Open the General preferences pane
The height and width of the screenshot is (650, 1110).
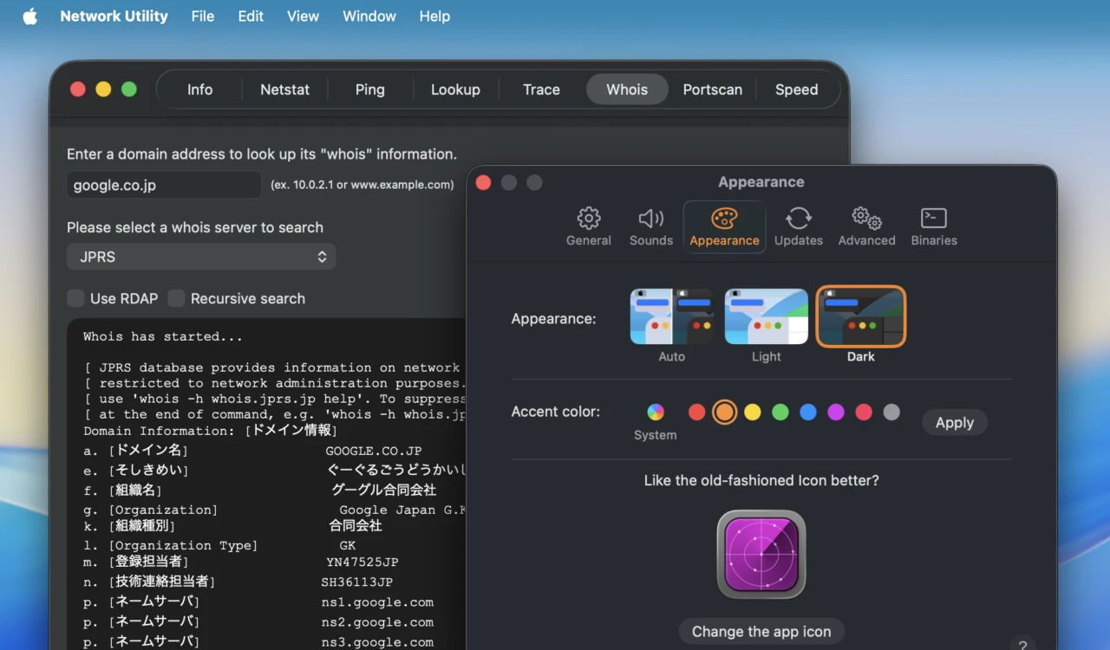pyautogui.click(x=588, y=225)
